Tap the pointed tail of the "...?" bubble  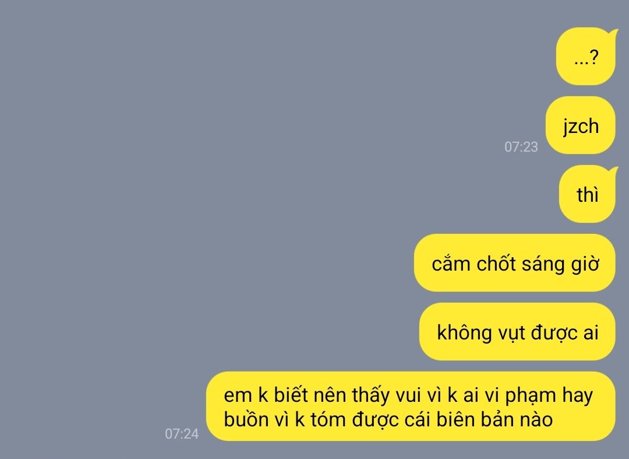pos(613,34)
